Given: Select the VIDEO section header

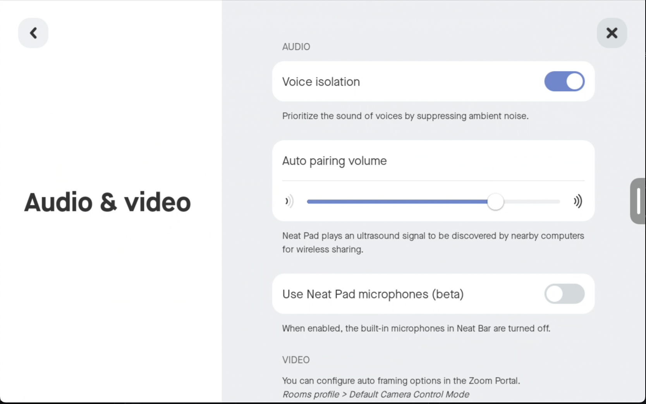Looking at the screenshot, I should [296, 360].
